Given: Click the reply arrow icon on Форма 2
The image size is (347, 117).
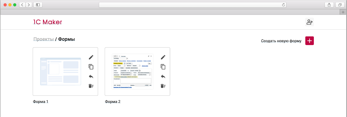Looking at the screenshot, I should [x=163, y=76].
